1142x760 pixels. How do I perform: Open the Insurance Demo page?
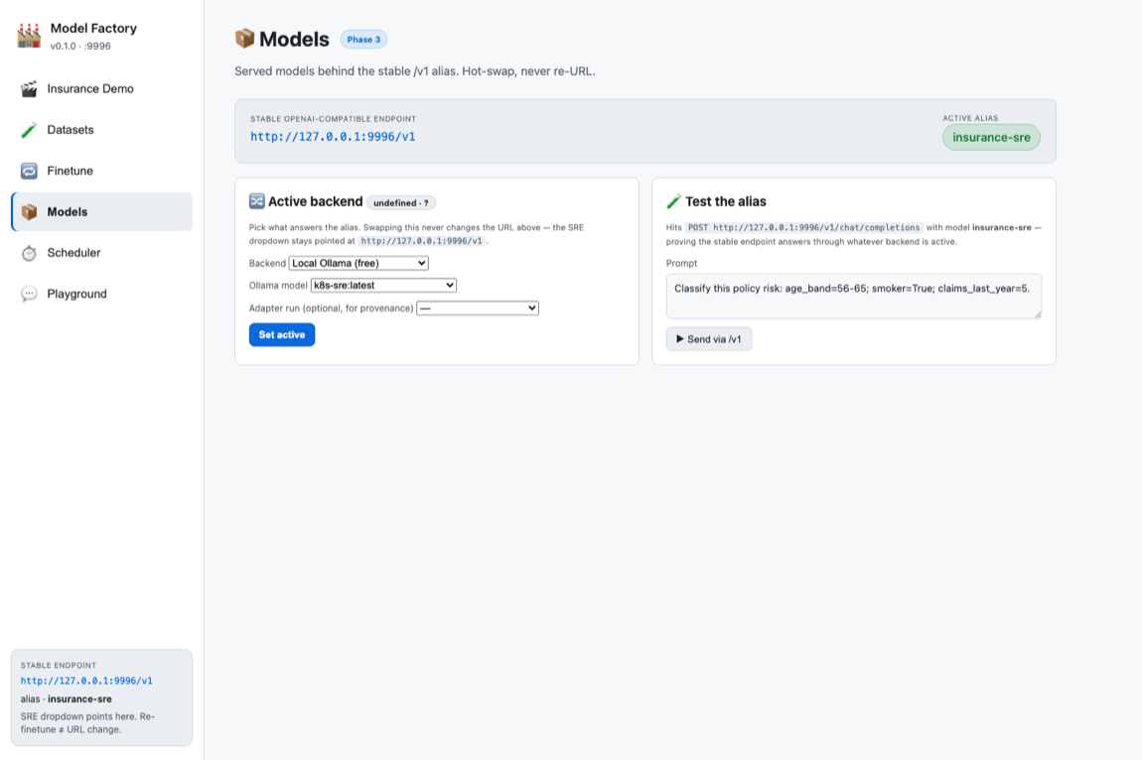pos(102,89)
